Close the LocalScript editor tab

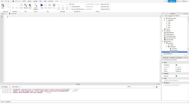tap(17, 14)
